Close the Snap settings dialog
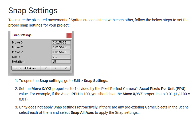Viewport: 196px width, 122px height. click(x=69, y=35)
